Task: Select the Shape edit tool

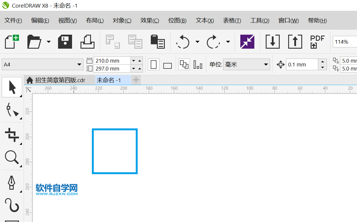Action: click(x=12, y=110)
